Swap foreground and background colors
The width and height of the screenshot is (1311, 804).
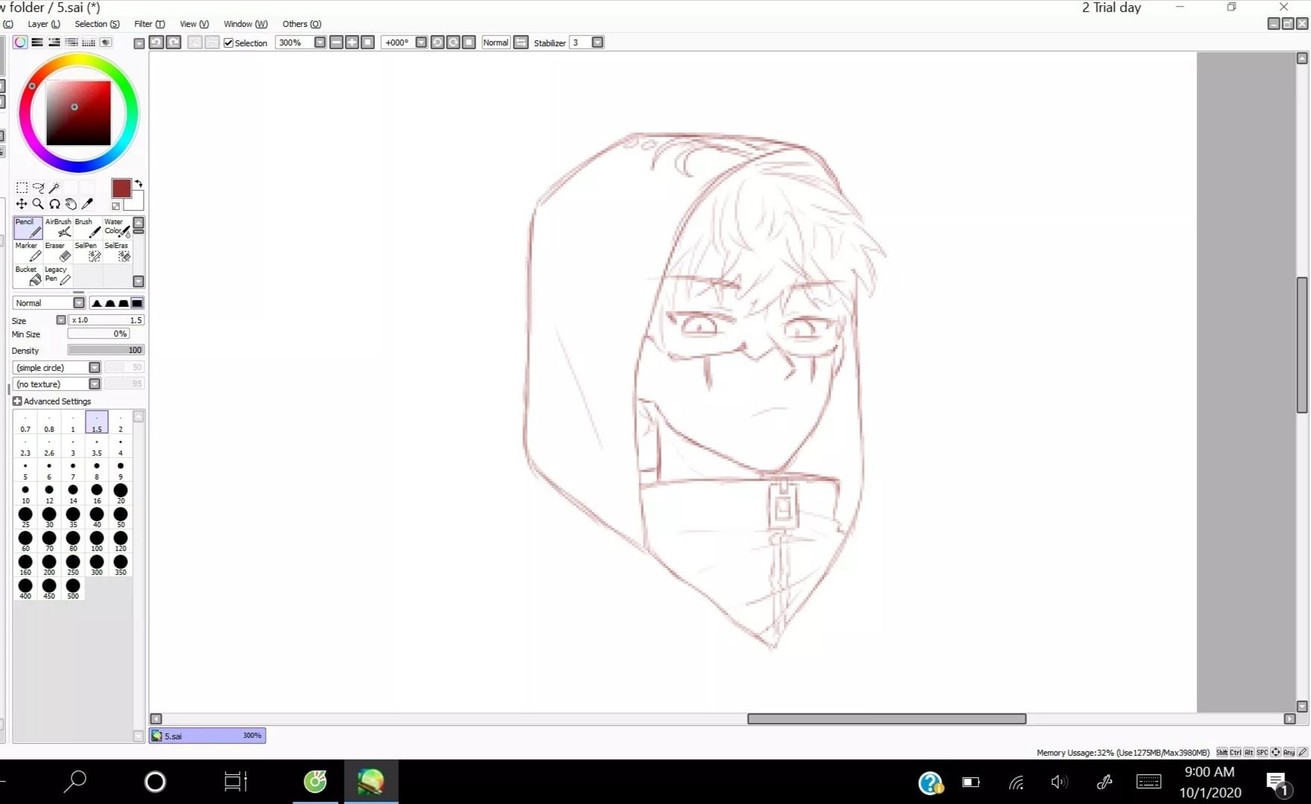138,183
